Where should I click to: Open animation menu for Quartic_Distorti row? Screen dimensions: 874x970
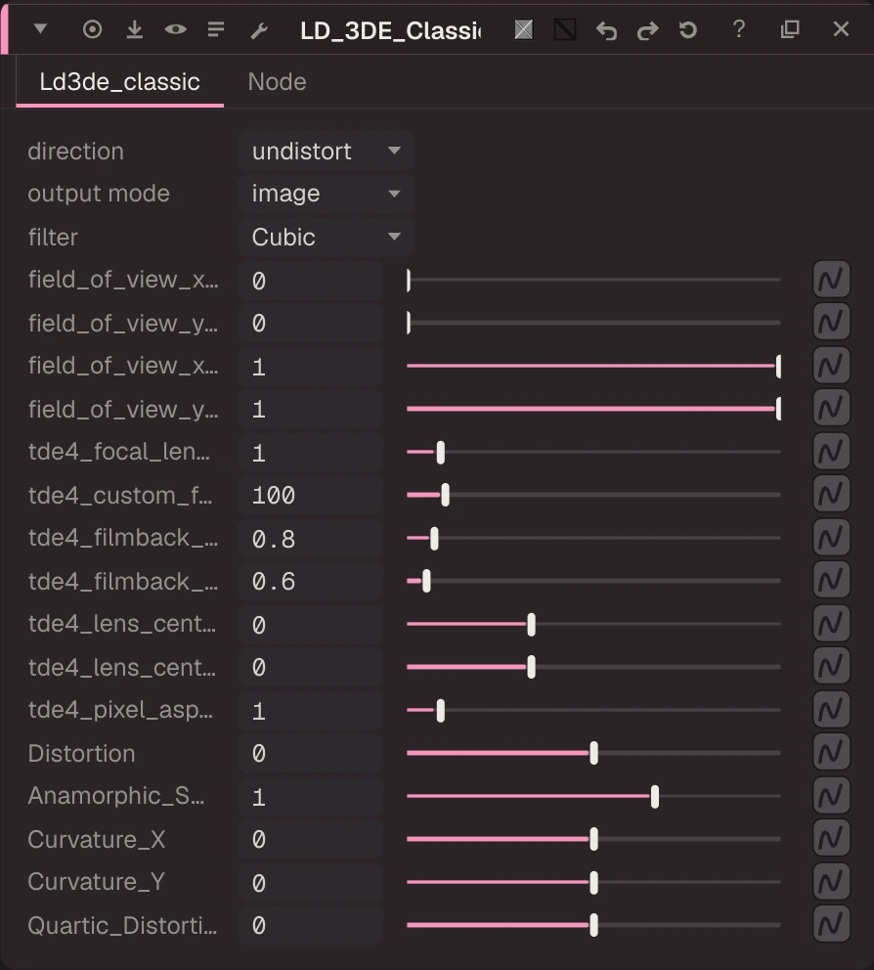[831, 924]
